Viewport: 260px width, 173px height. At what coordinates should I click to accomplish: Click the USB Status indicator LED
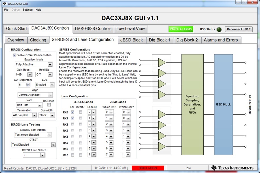coord(219,29)
